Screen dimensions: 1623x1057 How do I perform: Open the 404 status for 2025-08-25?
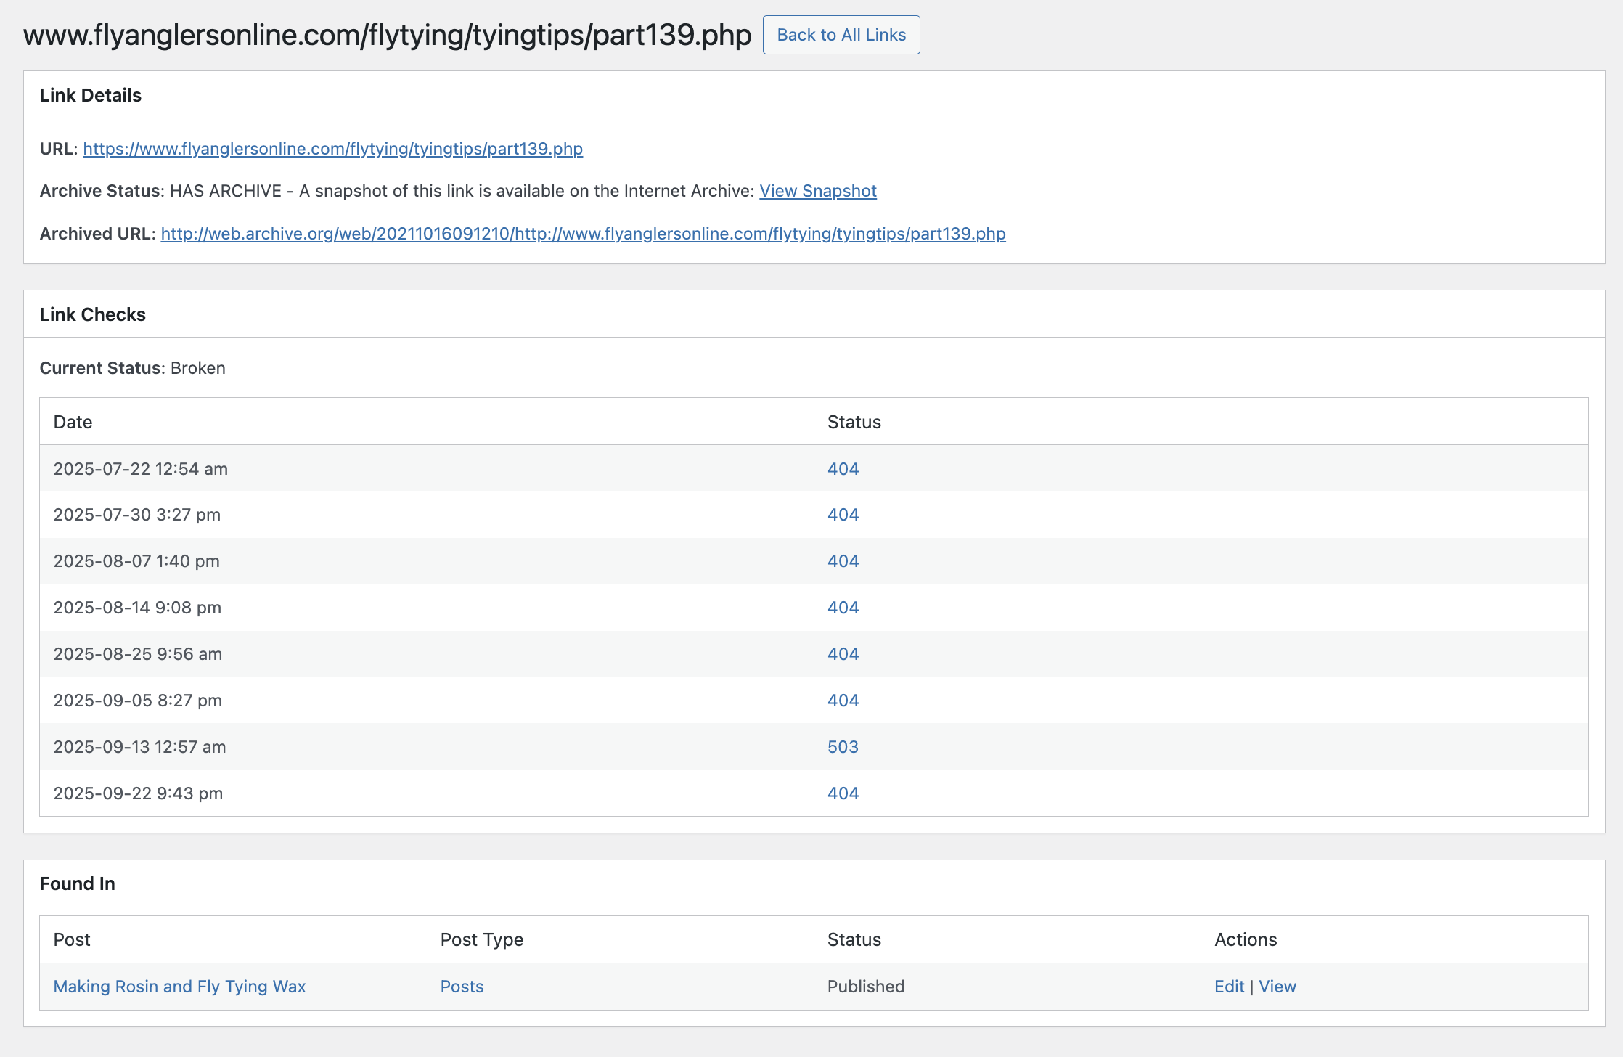(843, 654)
